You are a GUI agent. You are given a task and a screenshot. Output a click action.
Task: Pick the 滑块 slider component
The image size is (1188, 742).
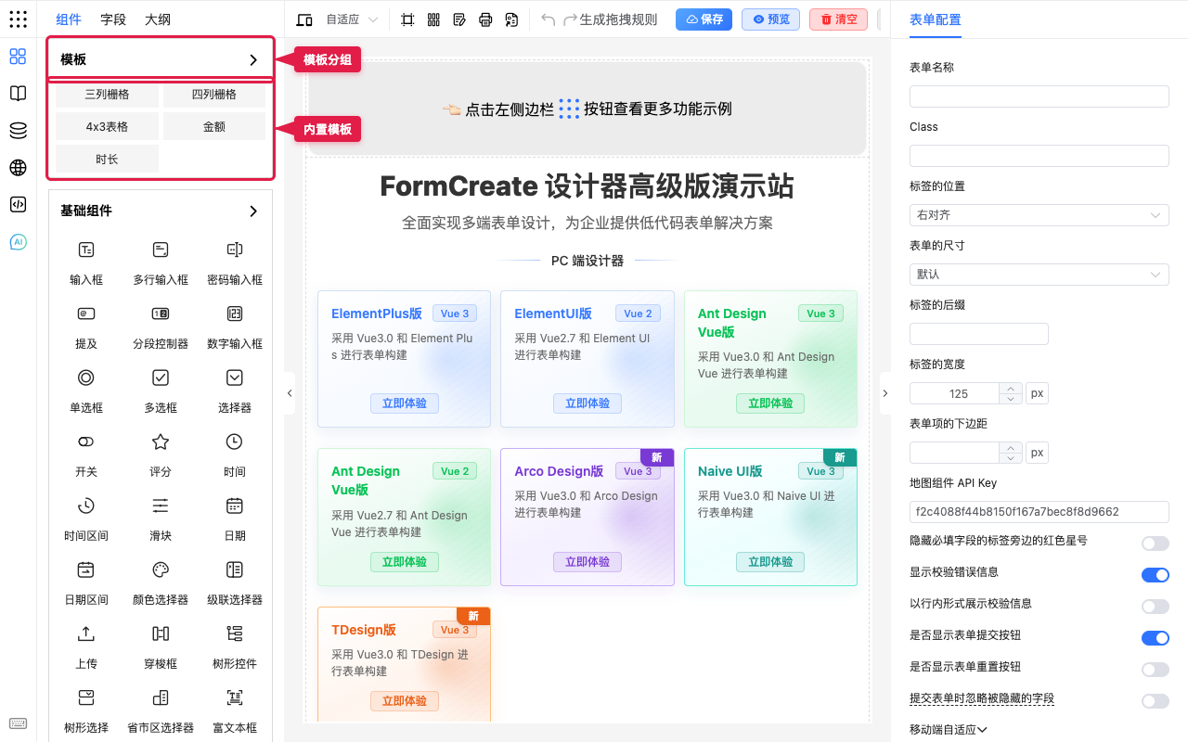[161, 518]
